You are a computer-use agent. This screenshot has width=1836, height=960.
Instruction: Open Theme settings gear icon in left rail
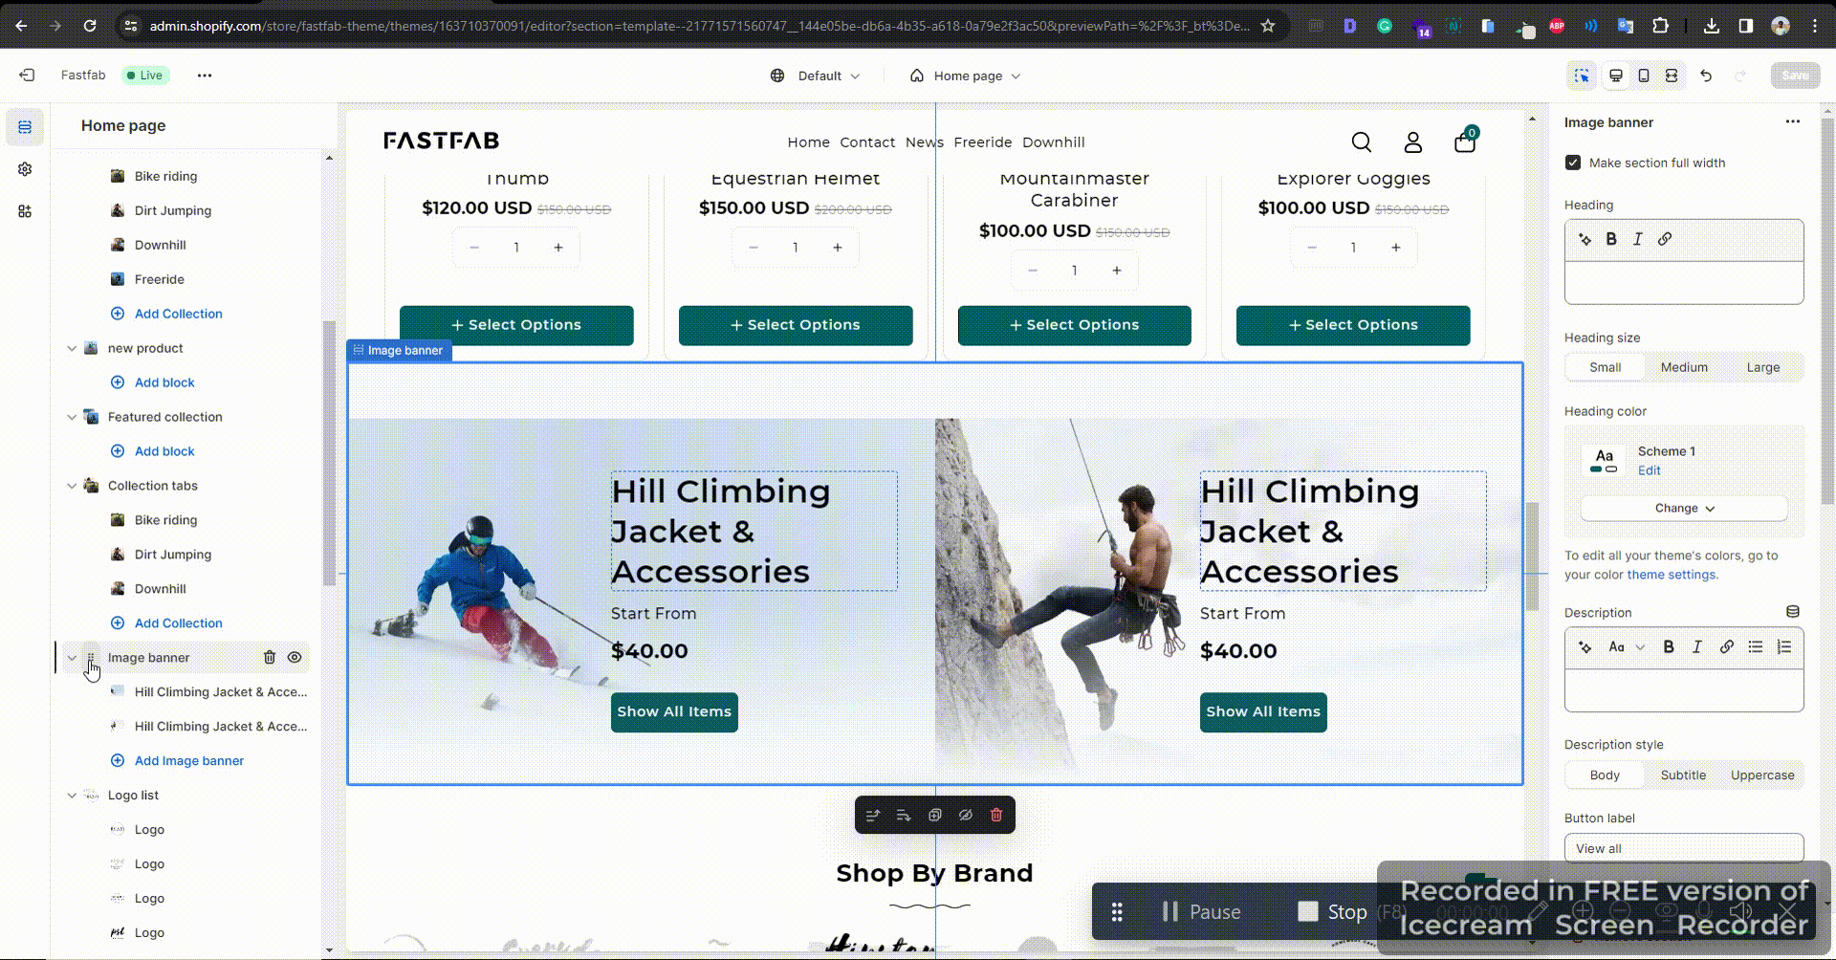[x=25, y=169]
